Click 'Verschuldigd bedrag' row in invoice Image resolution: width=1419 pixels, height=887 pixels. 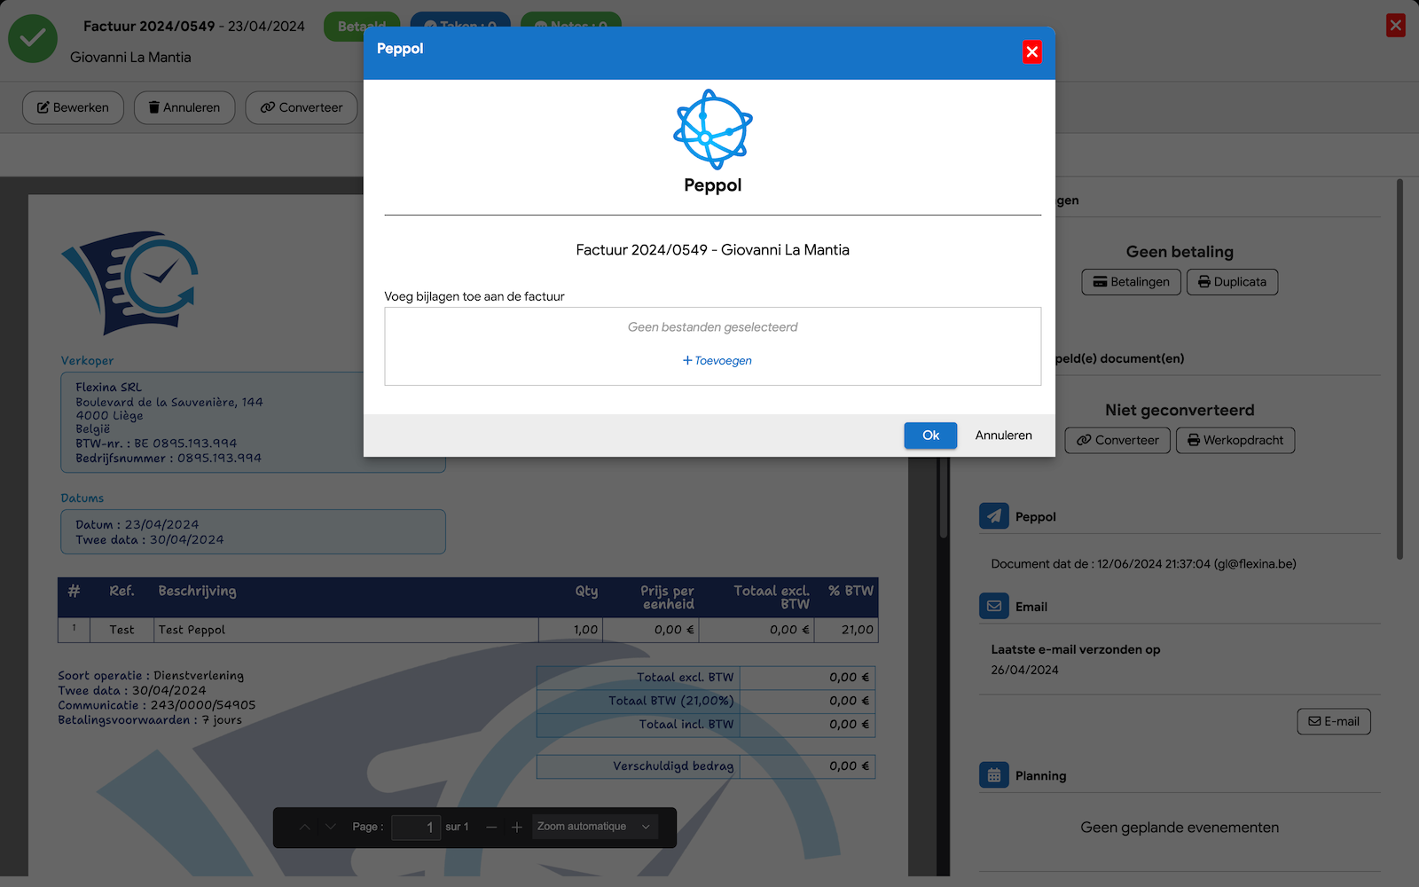click(706, 766)
